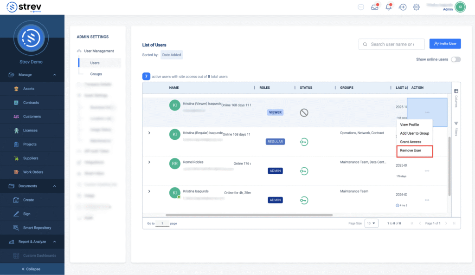Viewport: 475px width, 275px height.
Task: Click the quick add plus icon
Action: 403,7
